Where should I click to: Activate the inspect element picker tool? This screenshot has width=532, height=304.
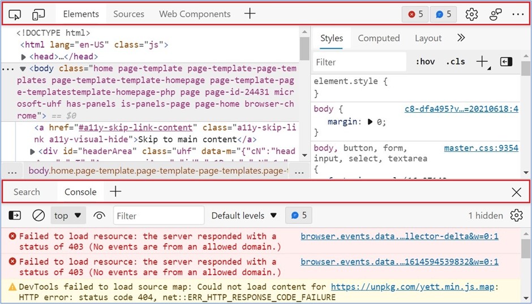(x=15, y=14)
